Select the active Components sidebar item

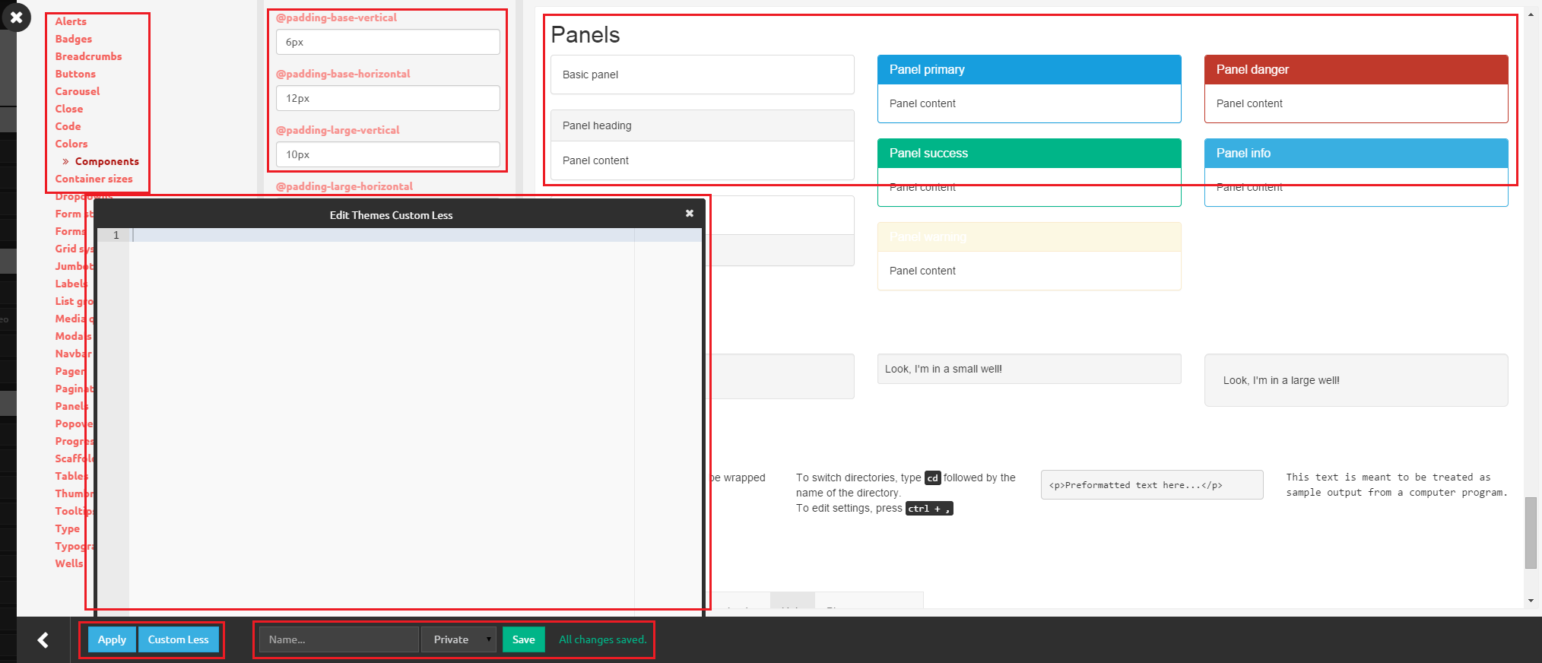(x=106, y=161)
